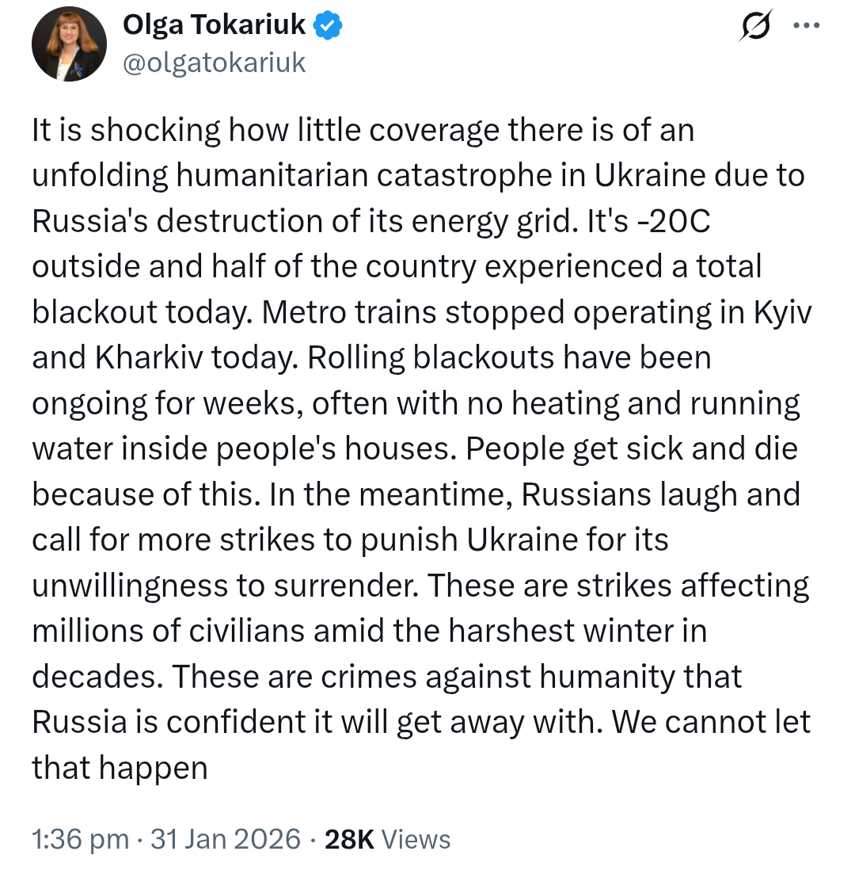Click the 31 Jan 2026 date

[226, 839]
